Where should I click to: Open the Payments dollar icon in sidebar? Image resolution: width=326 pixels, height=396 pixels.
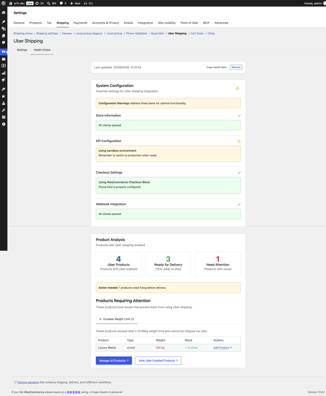(4, 66)
